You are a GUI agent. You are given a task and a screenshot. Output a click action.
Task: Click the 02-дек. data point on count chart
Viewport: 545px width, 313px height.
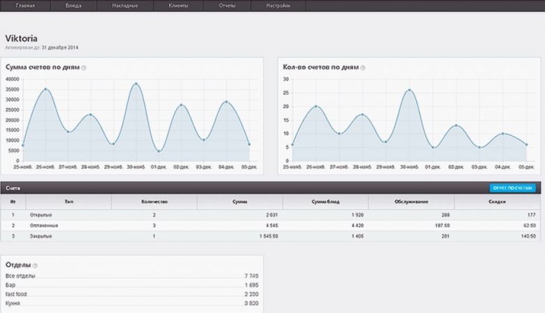coord(456,125)
